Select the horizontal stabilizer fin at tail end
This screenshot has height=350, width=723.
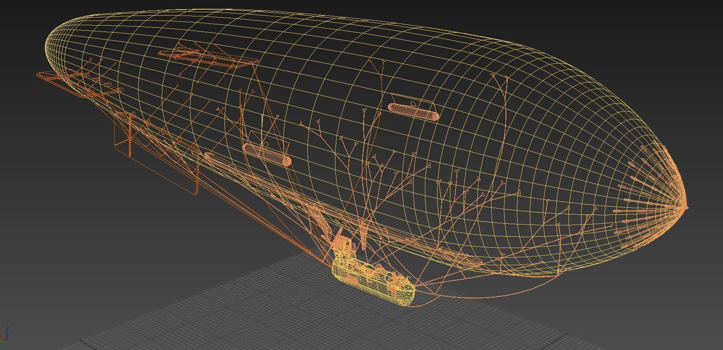coord(80,85)
